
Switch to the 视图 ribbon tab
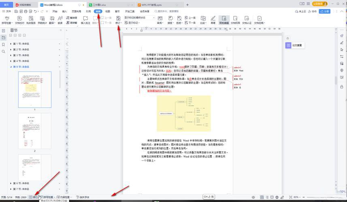coord(108,11)
